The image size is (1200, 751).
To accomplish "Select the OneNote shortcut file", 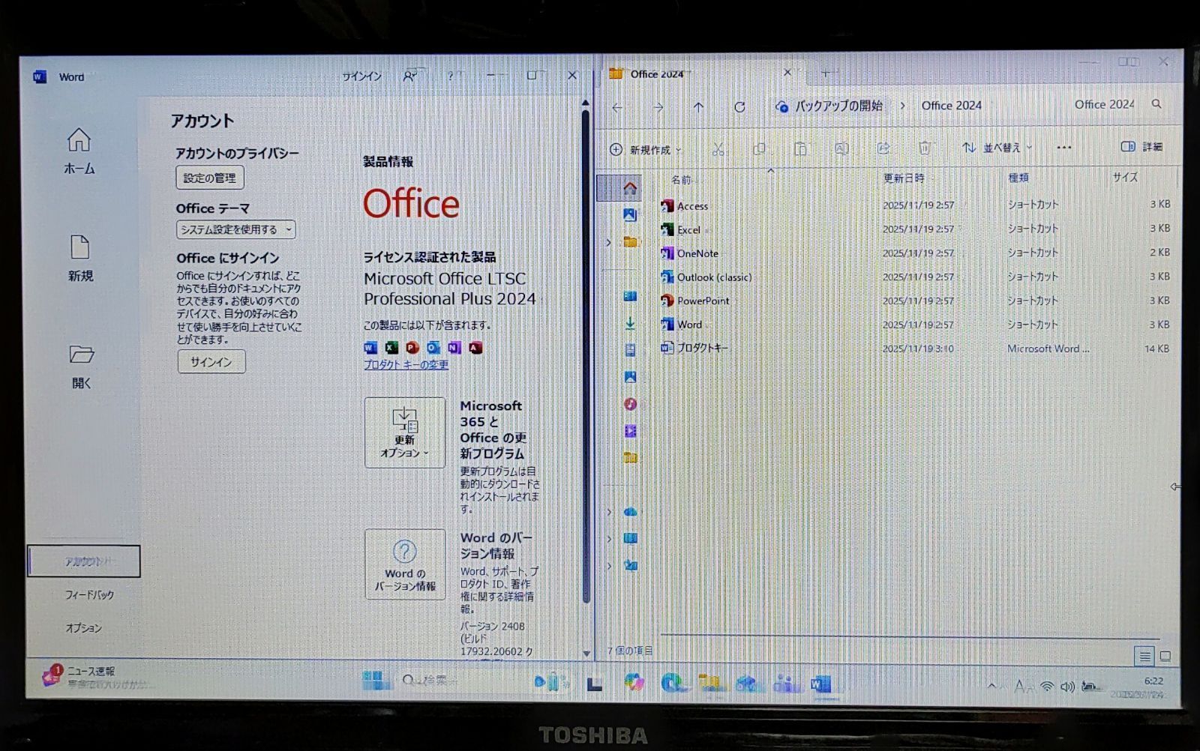I will pos(915,253).
